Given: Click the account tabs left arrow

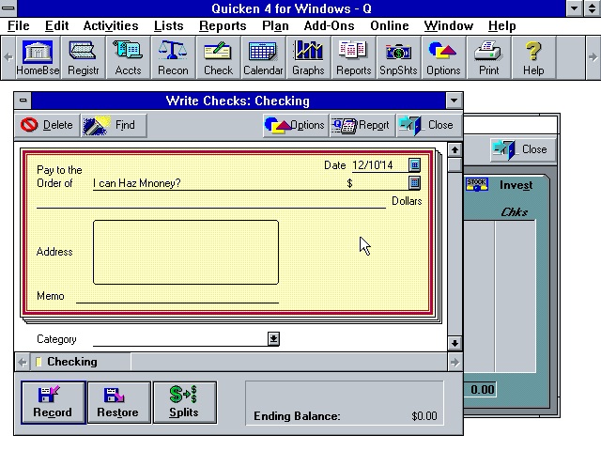Looking at the screenshot, I should (x=23, y=362).
